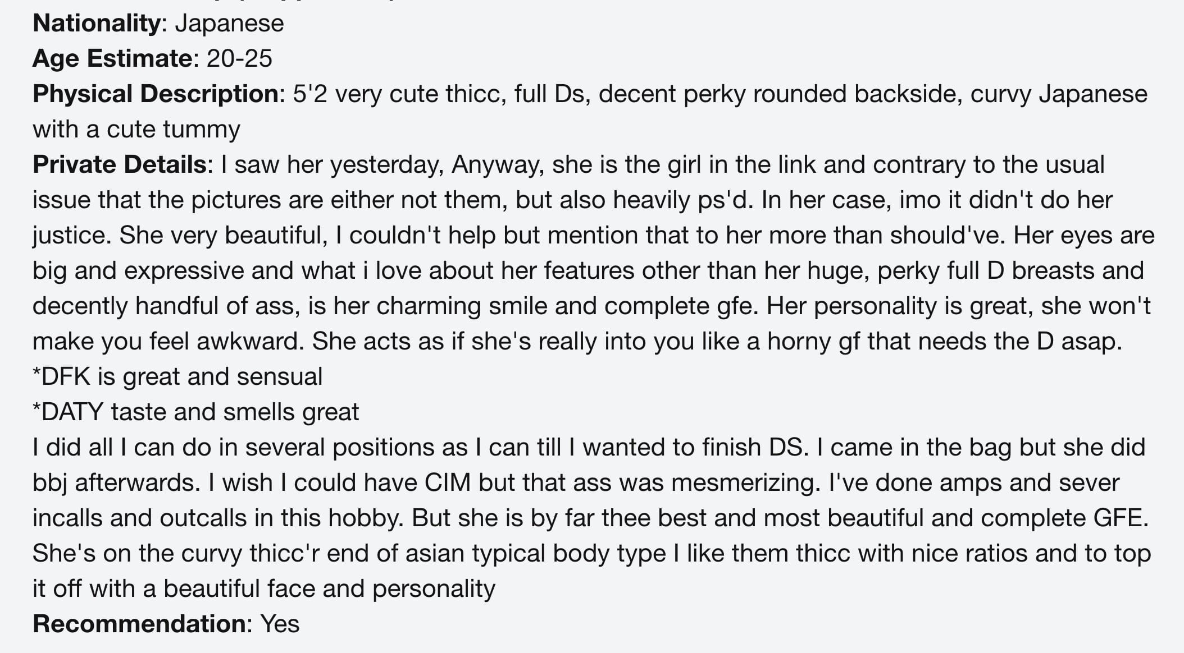Click the final word personality before Recommendation

434,589
